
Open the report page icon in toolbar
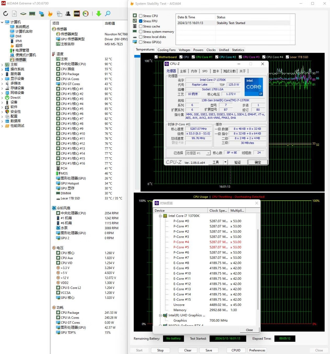click(x=14, y=14)
